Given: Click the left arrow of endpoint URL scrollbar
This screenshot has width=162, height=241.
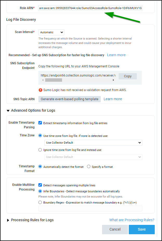Looking at the screenshot, I should pos(43,80).
